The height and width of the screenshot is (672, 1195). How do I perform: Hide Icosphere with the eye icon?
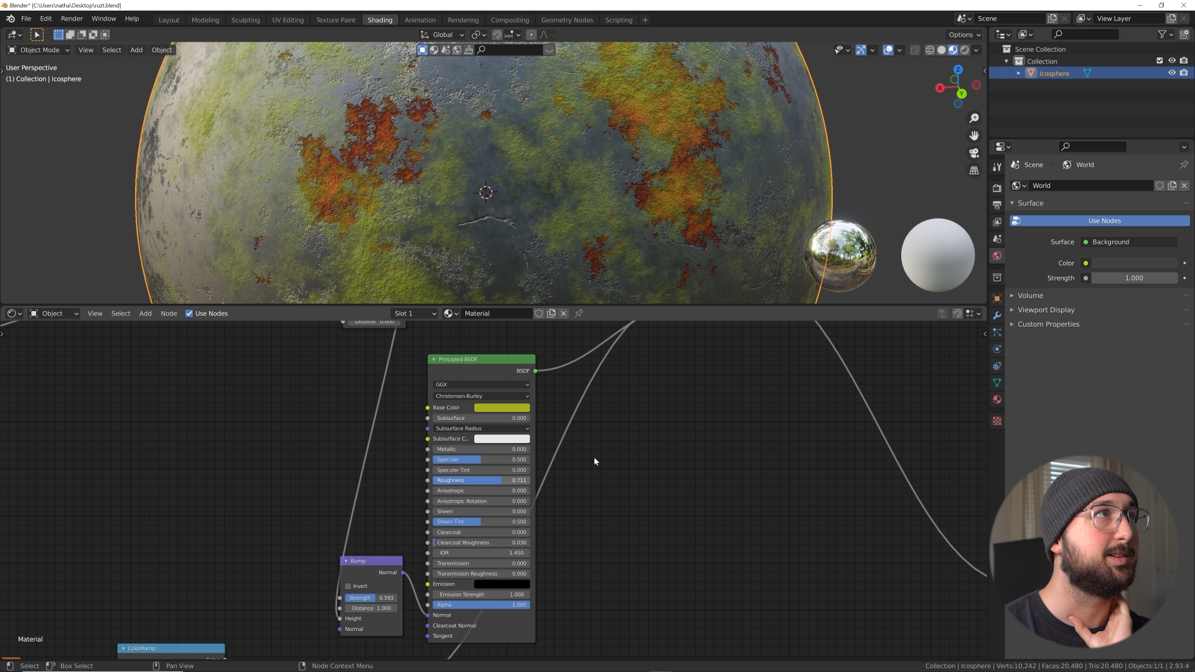tap(1171, 73)
